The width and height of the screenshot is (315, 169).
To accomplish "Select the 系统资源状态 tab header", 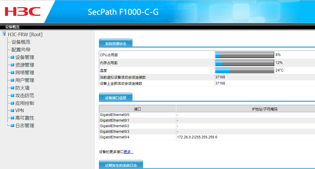I will tap(116, 44).
